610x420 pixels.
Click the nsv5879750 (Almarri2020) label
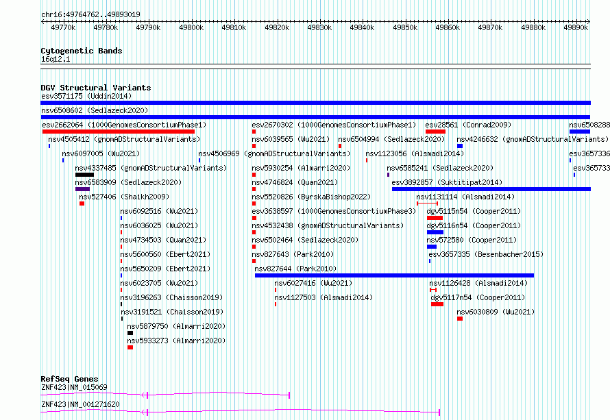[176, 326]
